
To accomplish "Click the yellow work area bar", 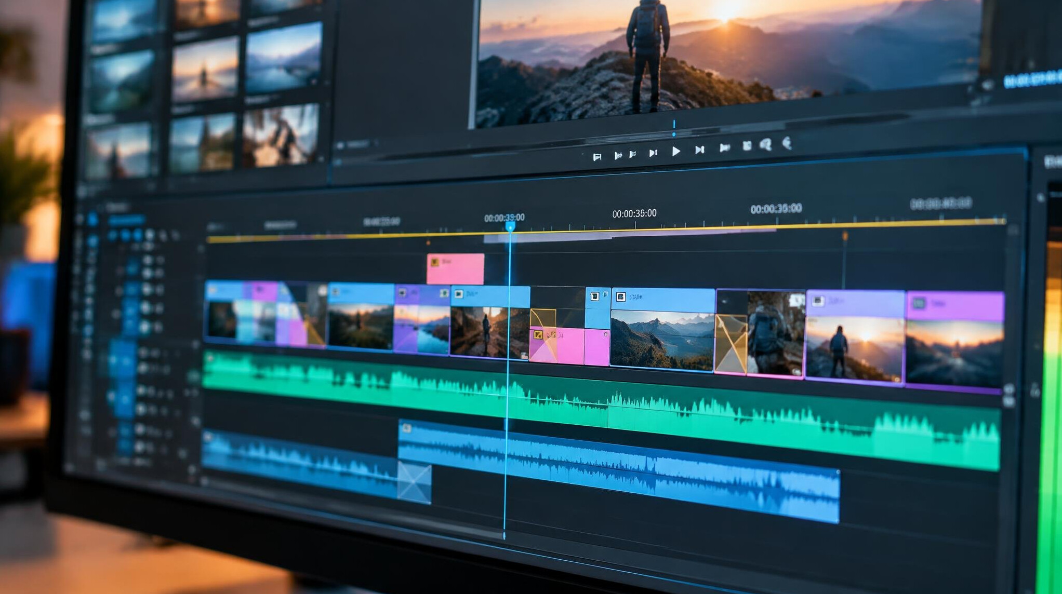I will (605, 231).
